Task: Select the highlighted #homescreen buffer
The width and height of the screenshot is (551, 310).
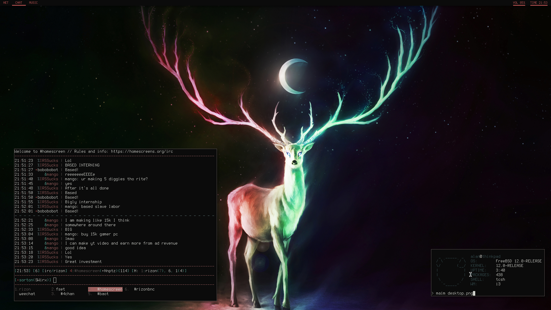Action: pos(105,289)
